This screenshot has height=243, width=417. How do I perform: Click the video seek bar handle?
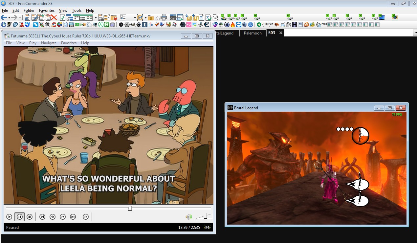coord(130,208)
